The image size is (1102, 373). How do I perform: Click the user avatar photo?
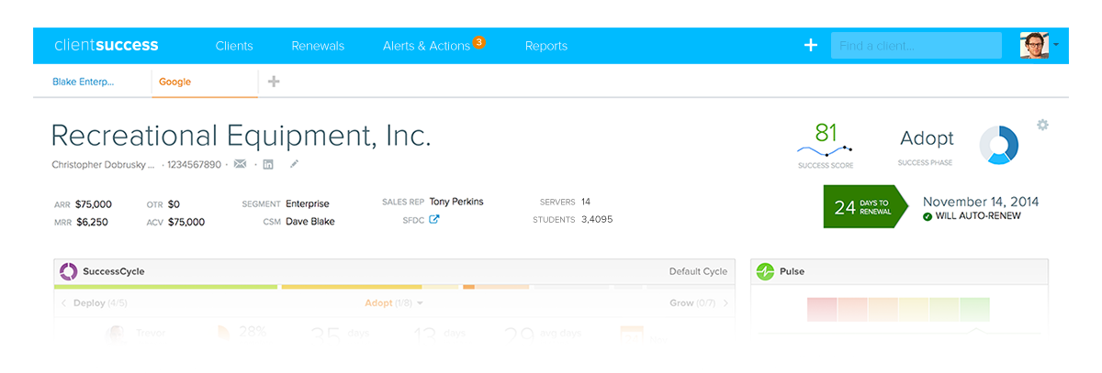[x=1034, y=45]
